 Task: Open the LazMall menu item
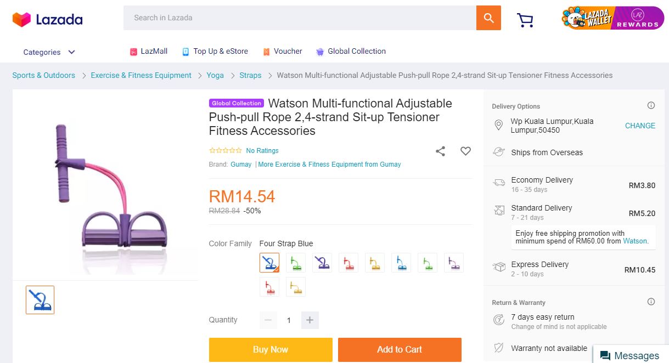point(149,52)
